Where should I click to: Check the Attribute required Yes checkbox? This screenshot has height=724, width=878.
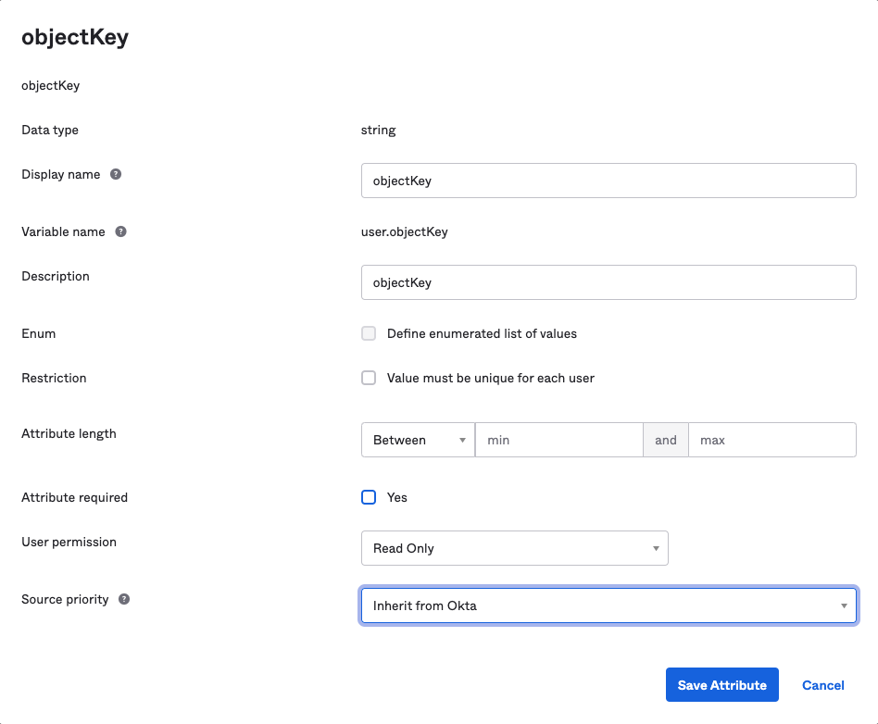click(369, 497)
